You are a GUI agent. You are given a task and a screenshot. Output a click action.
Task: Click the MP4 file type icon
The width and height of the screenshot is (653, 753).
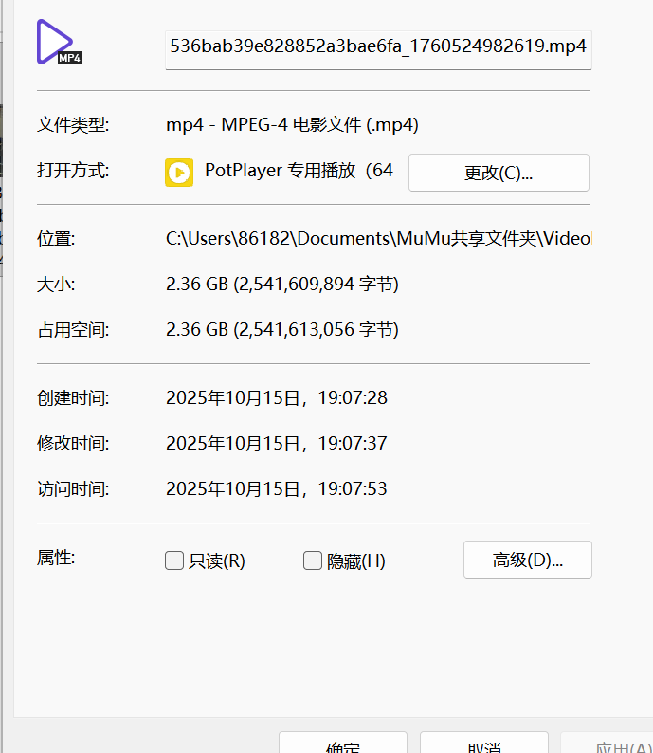click(x=59, y=43)
